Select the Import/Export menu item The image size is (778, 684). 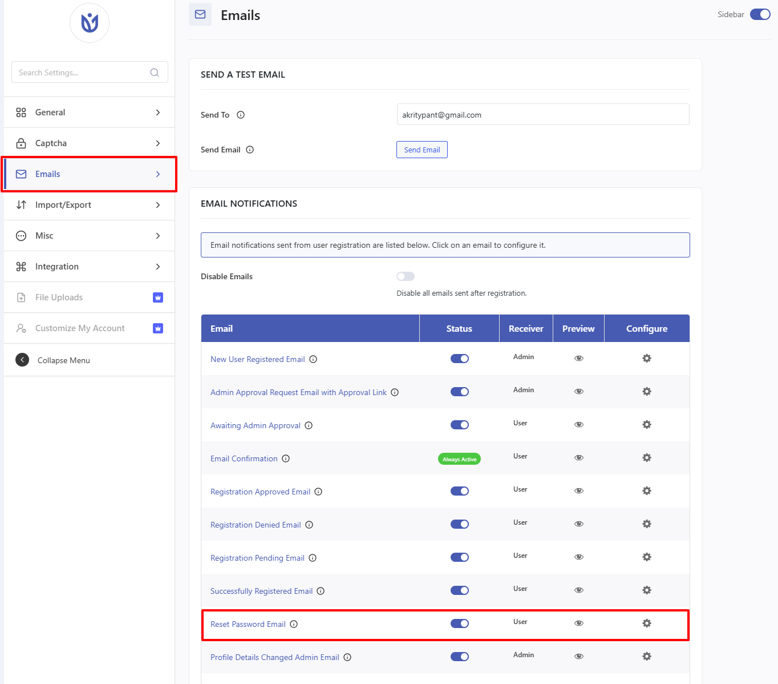pos(89,205)
